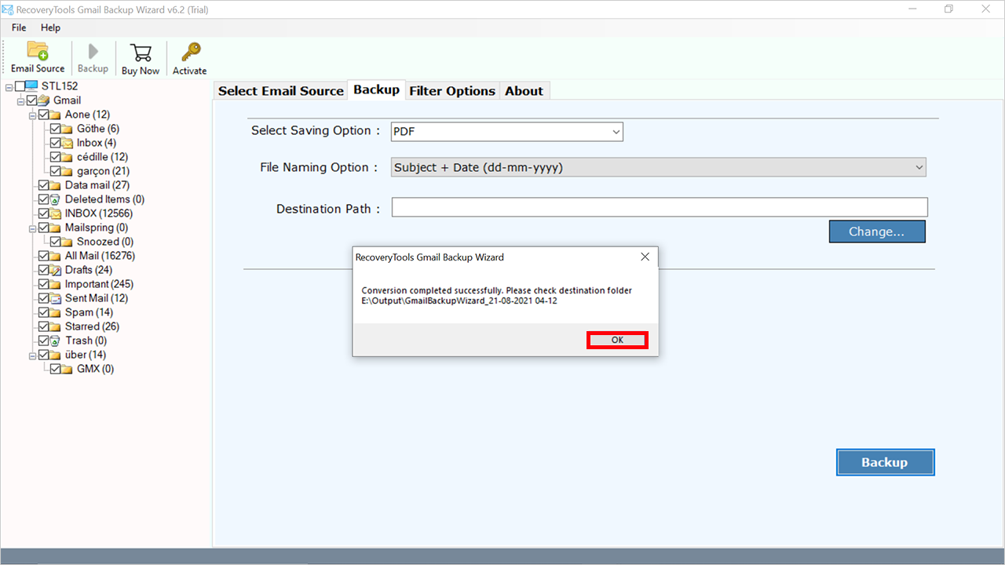The height and width of the screenshot is (565, 1005).
Task: Collapse the über tree node
Action: [x=32, y=355]
